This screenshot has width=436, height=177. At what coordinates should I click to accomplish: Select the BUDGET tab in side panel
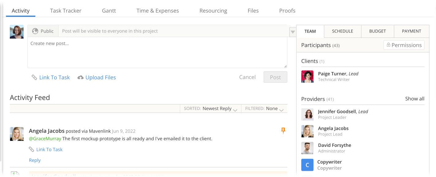pyautogui.click(x=378, y=31)
